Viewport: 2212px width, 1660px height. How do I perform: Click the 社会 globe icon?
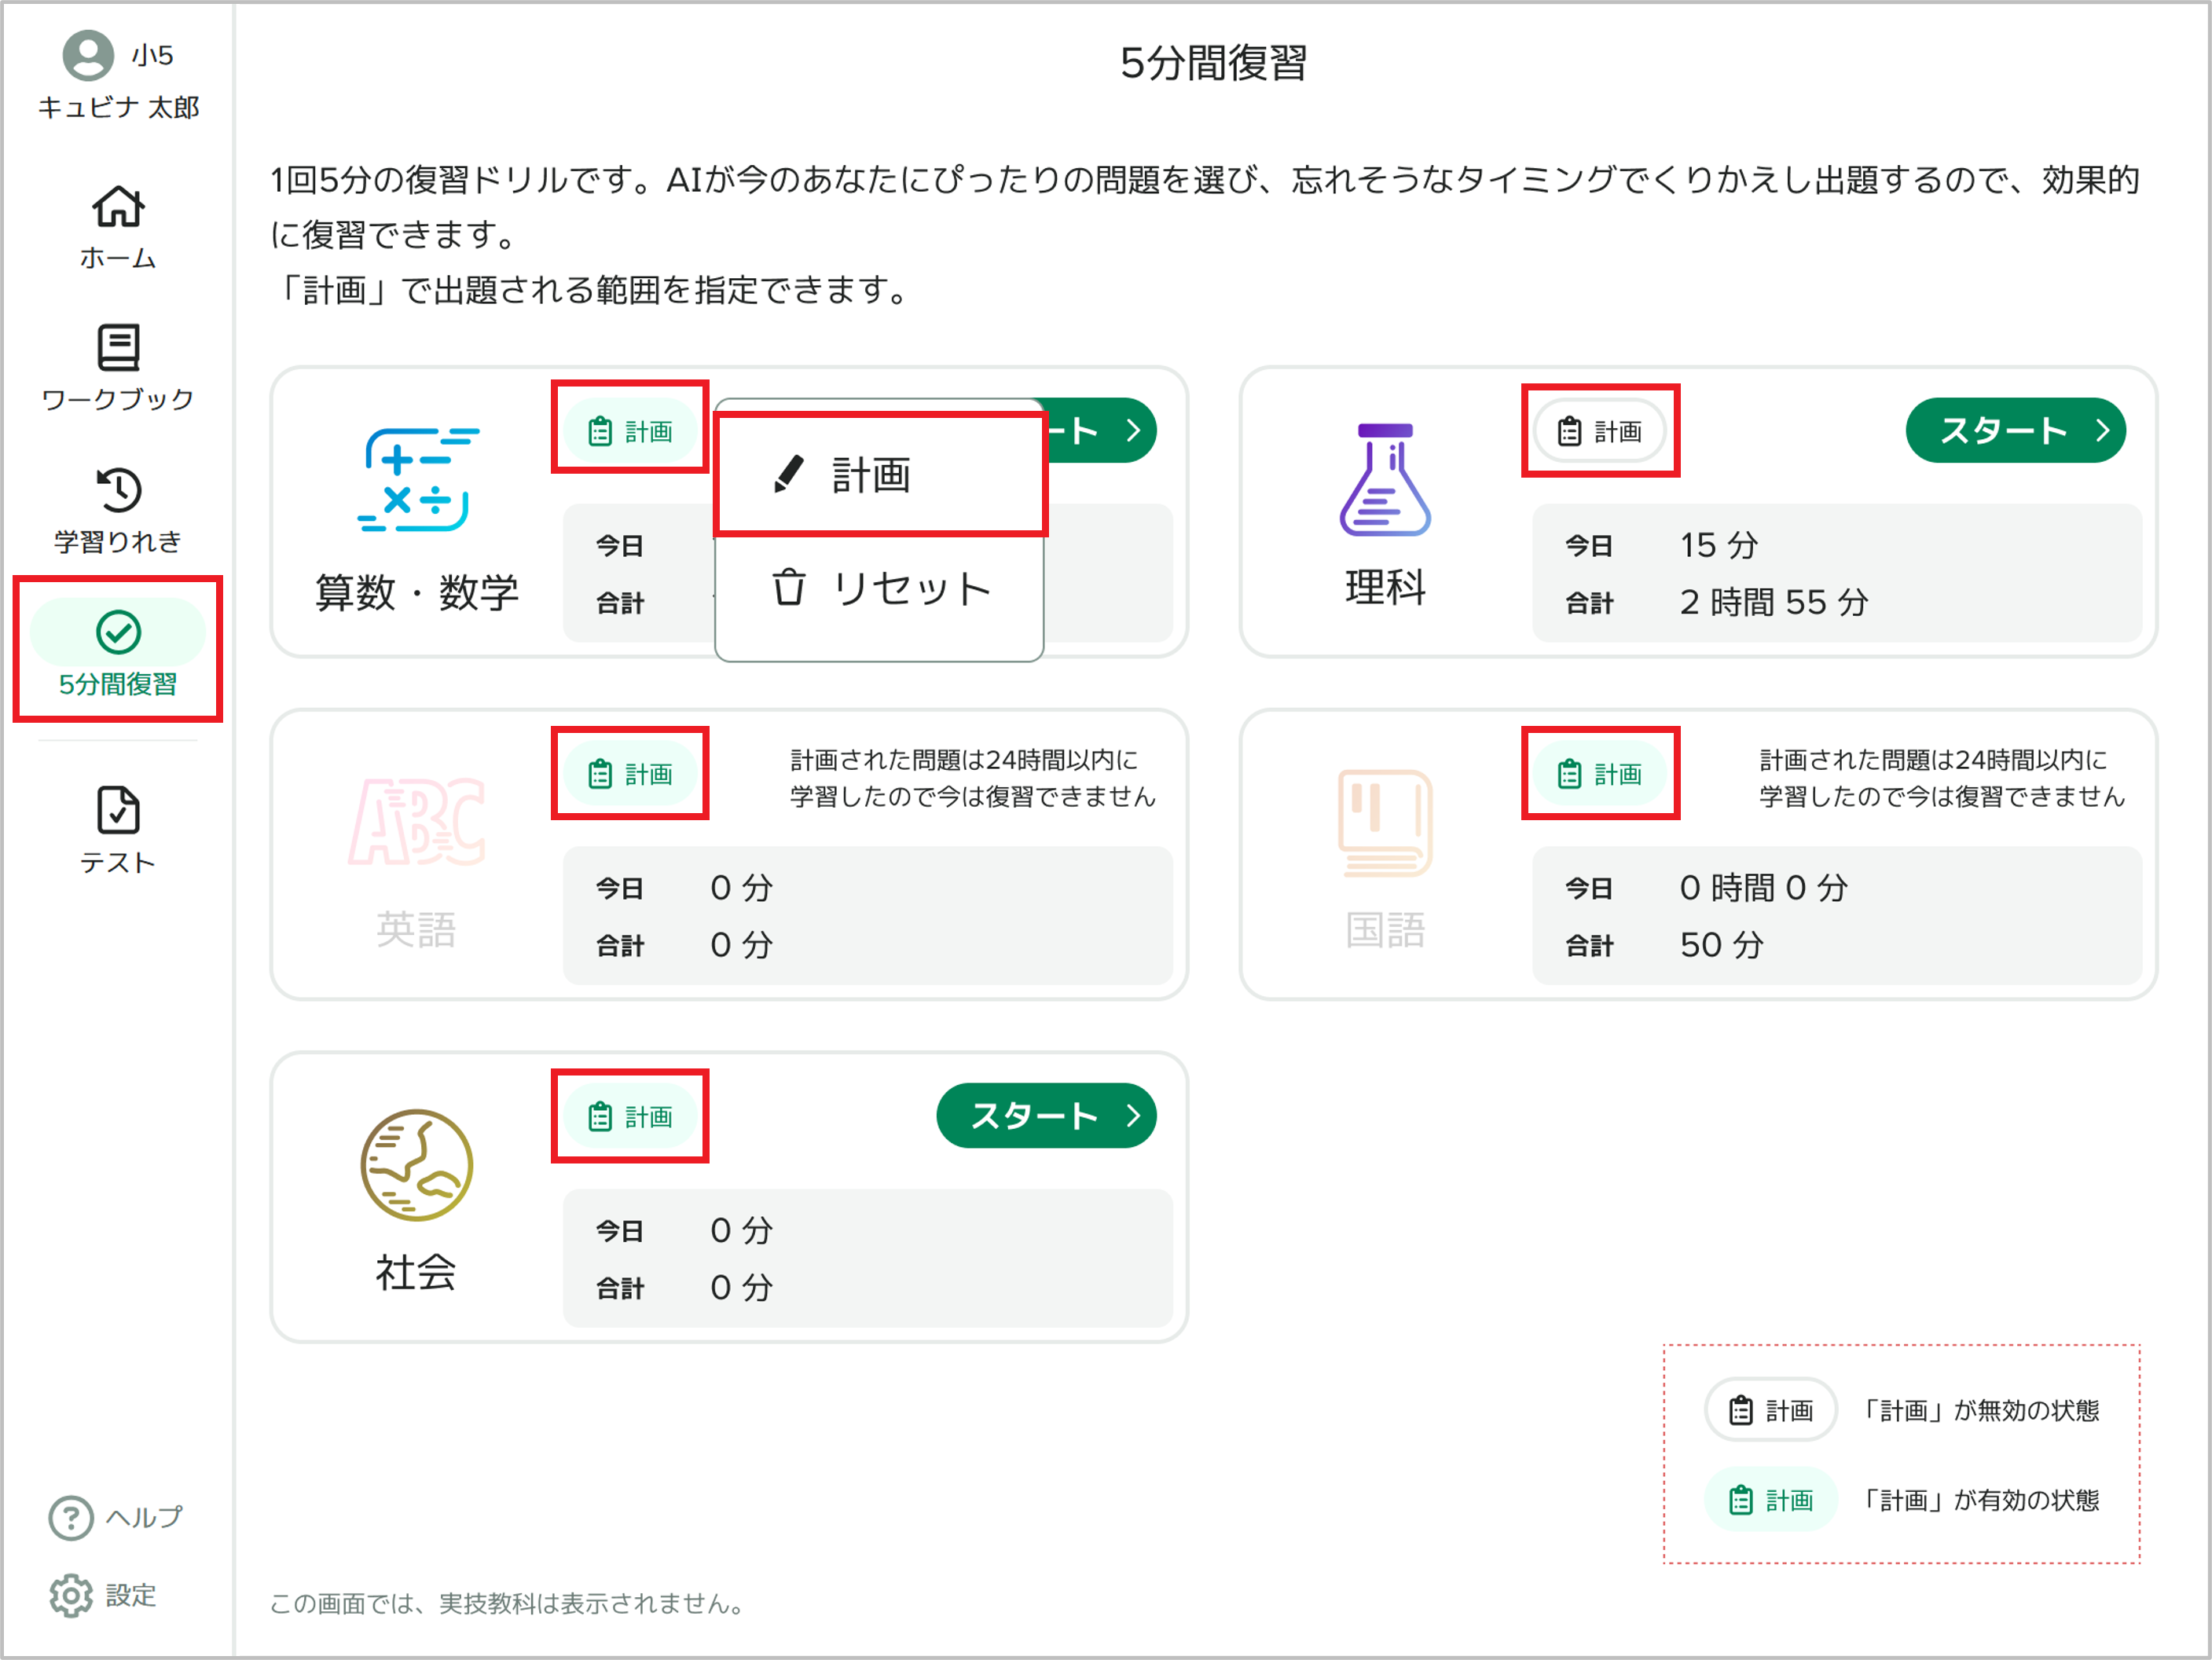coord(417,1165)
